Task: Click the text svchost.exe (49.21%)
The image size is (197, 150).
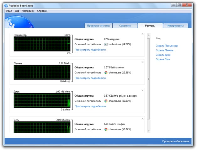Action: coord(120,44)
